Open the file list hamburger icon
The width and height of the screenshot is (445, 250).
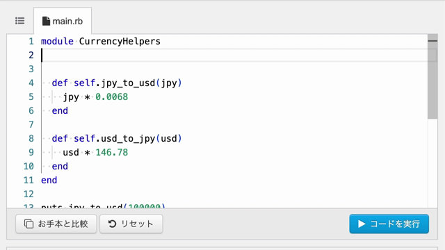click(20, 21)
